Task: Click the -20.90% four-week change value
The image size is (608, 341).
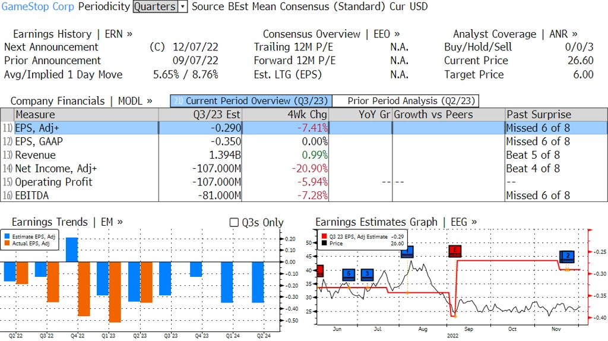Action: pos(310,168)
